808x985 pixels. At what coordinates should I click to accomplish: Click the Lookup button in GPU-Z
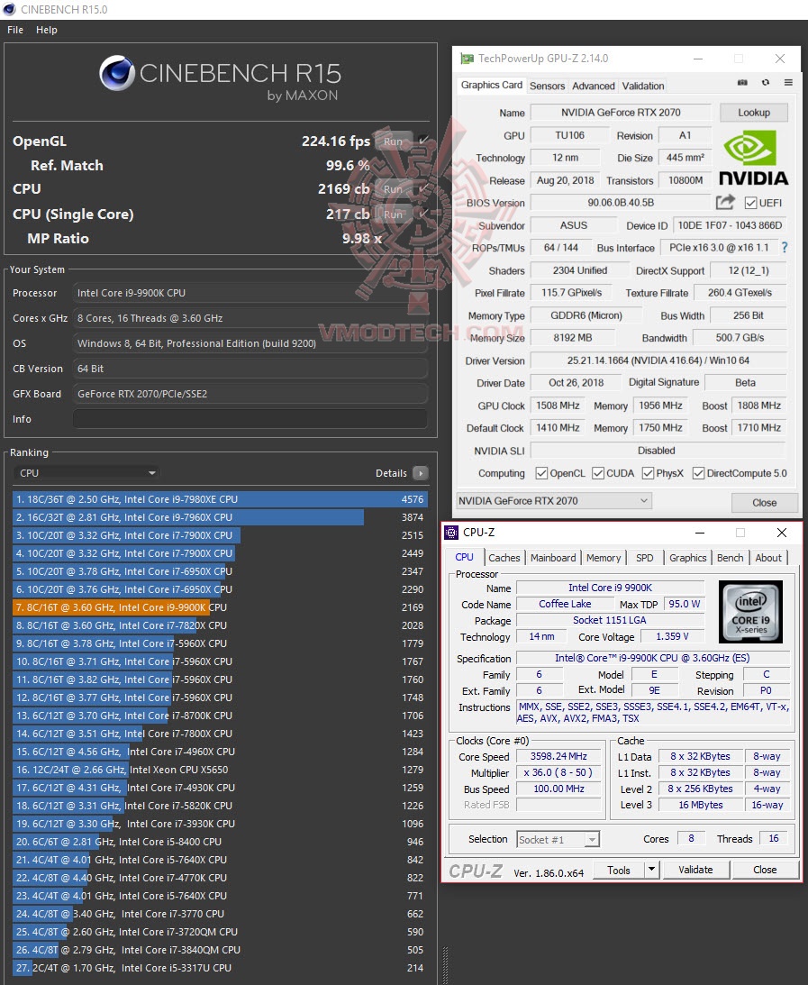pyautogui.click(x=753, y=113)
